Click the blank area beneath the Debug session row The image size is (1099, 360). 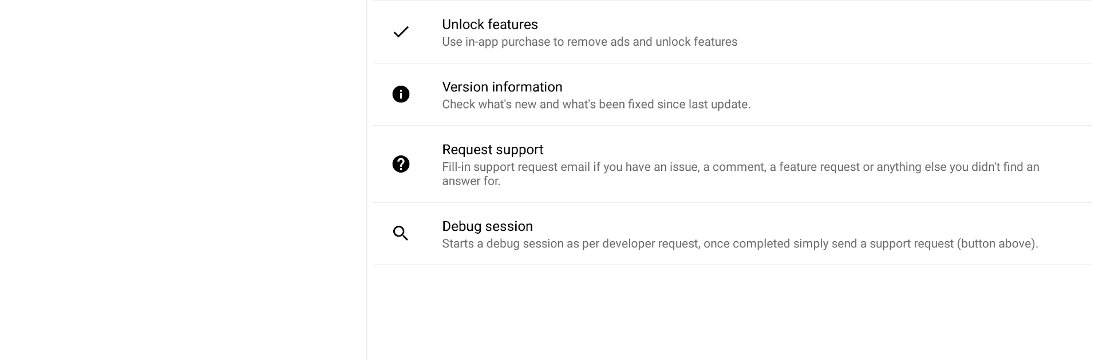(x=733, y=312)
